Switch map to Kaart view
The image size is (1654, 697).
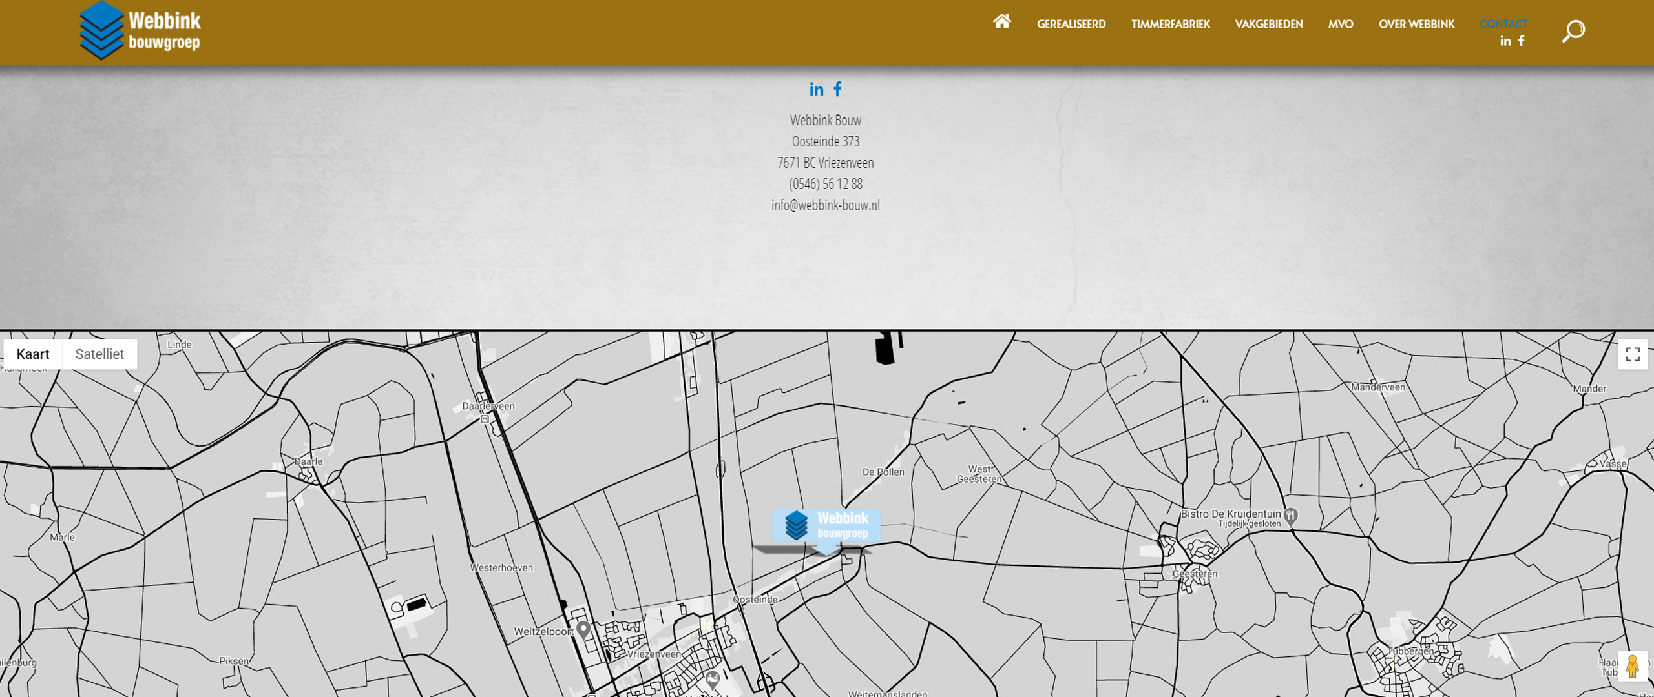tap(33, 354)
